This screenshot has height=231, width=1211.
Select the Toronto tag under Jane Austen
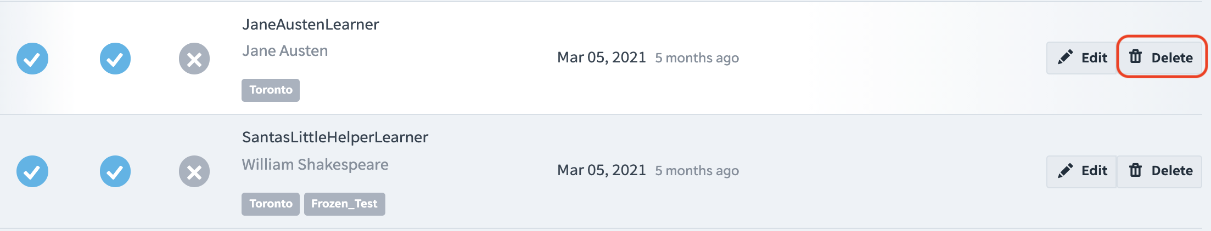[x=271, y=90]
